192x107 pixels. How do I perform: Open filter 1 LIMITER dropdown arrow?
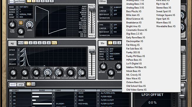[111, 11]
